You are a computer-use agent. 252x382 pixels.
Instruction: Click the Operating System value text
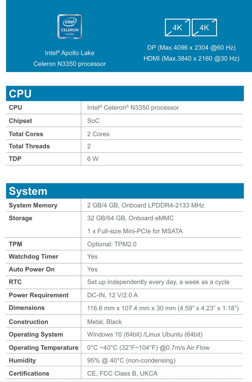[x=145, y=335]
